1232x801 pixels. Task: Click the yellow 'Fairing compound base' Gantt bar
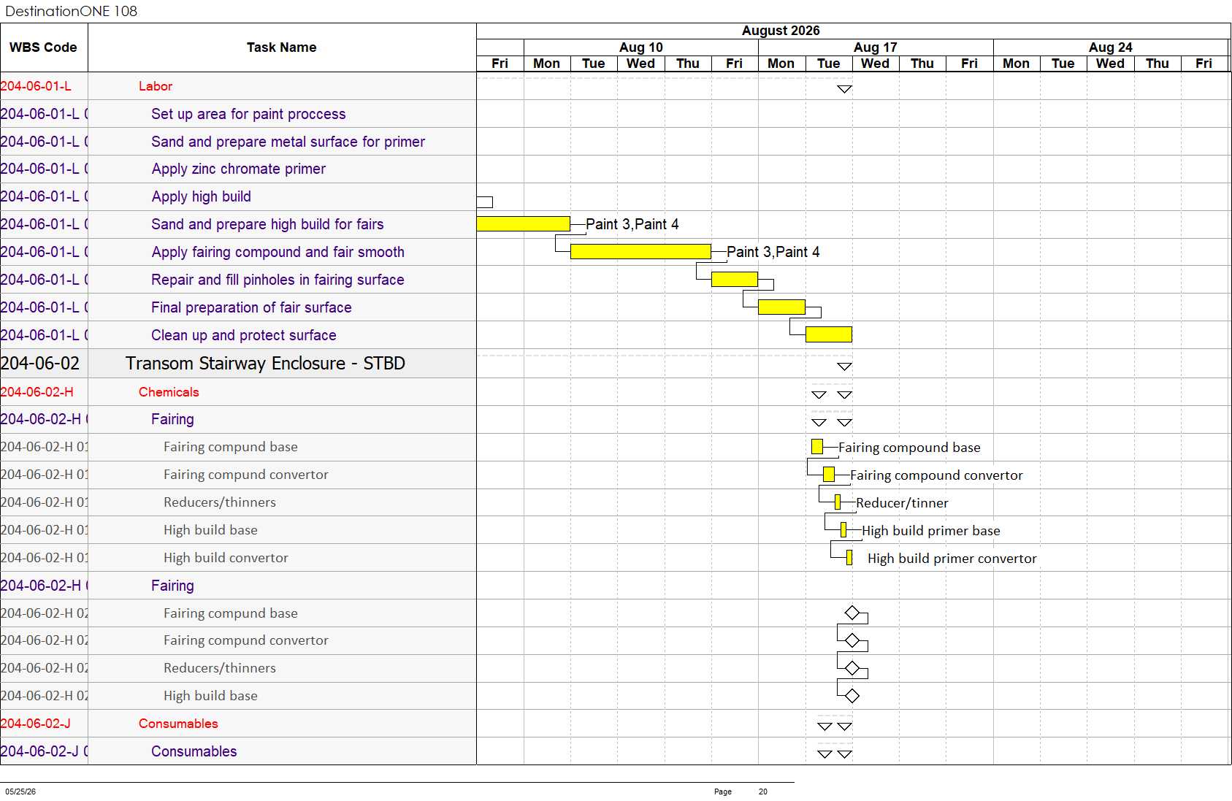[817, 446]
